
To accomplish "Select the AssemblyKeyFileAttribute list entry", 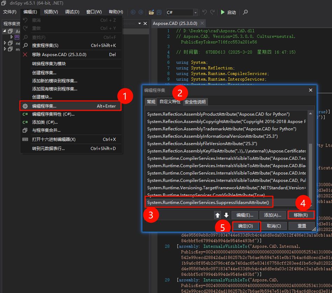I will point(226,151).
